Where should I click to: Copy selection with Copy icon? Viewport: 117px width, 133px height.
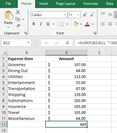pos(18,19)
